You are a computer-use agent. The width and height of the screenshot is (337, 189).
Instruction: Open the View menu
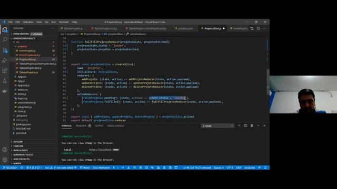(39, 22)
